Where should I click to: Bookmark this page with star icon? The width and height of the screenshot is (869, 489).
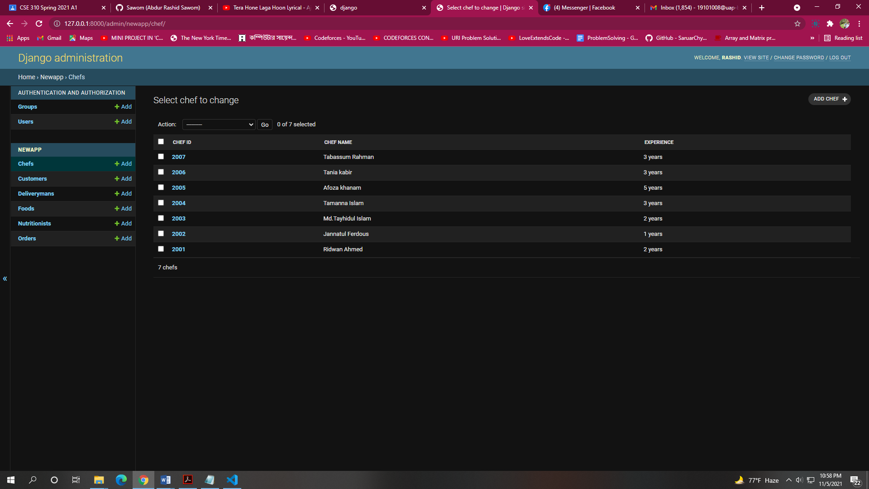[x=797, y=24]
